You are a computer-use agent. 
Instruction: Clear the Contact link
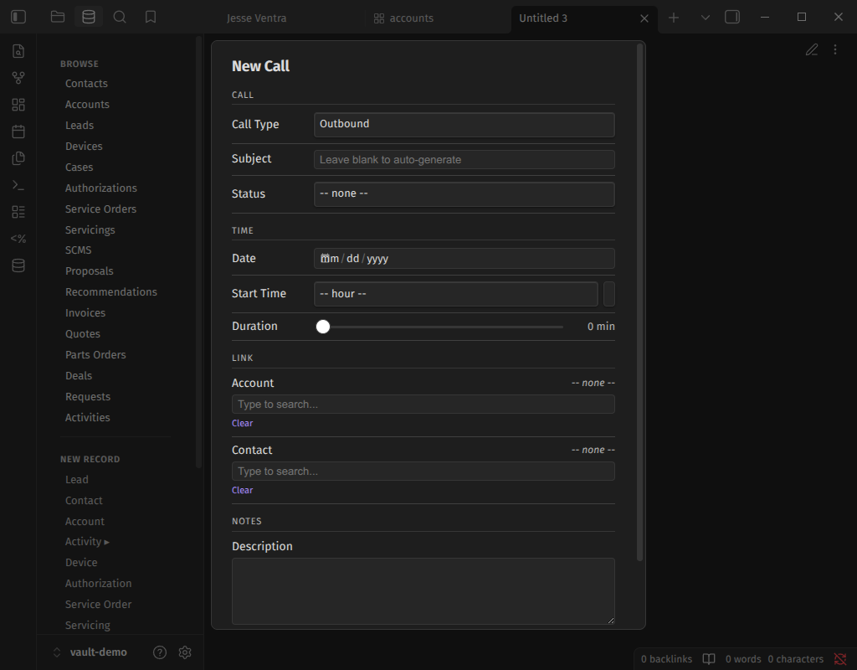coord(242,490)
